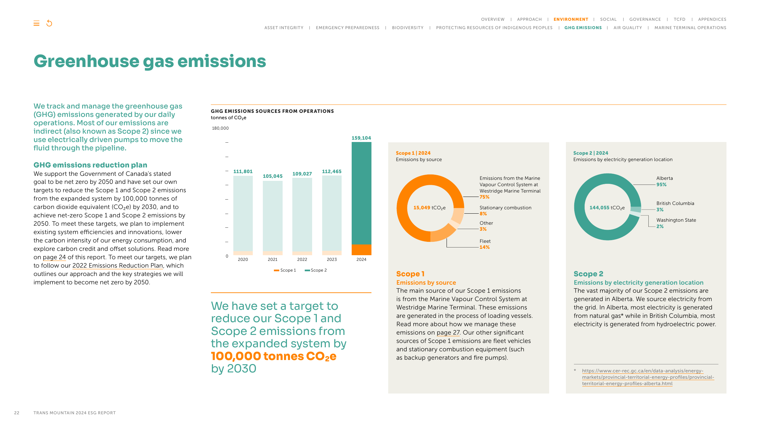This screenshot has width=760, height=427.
Task: Click the 105,045 value label
Action: [273, 176]
